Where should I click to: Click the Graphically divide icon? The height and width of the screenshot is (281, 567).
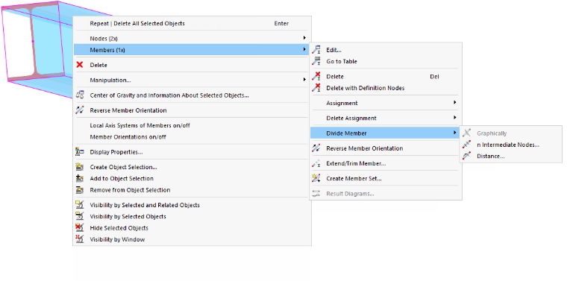467,133
